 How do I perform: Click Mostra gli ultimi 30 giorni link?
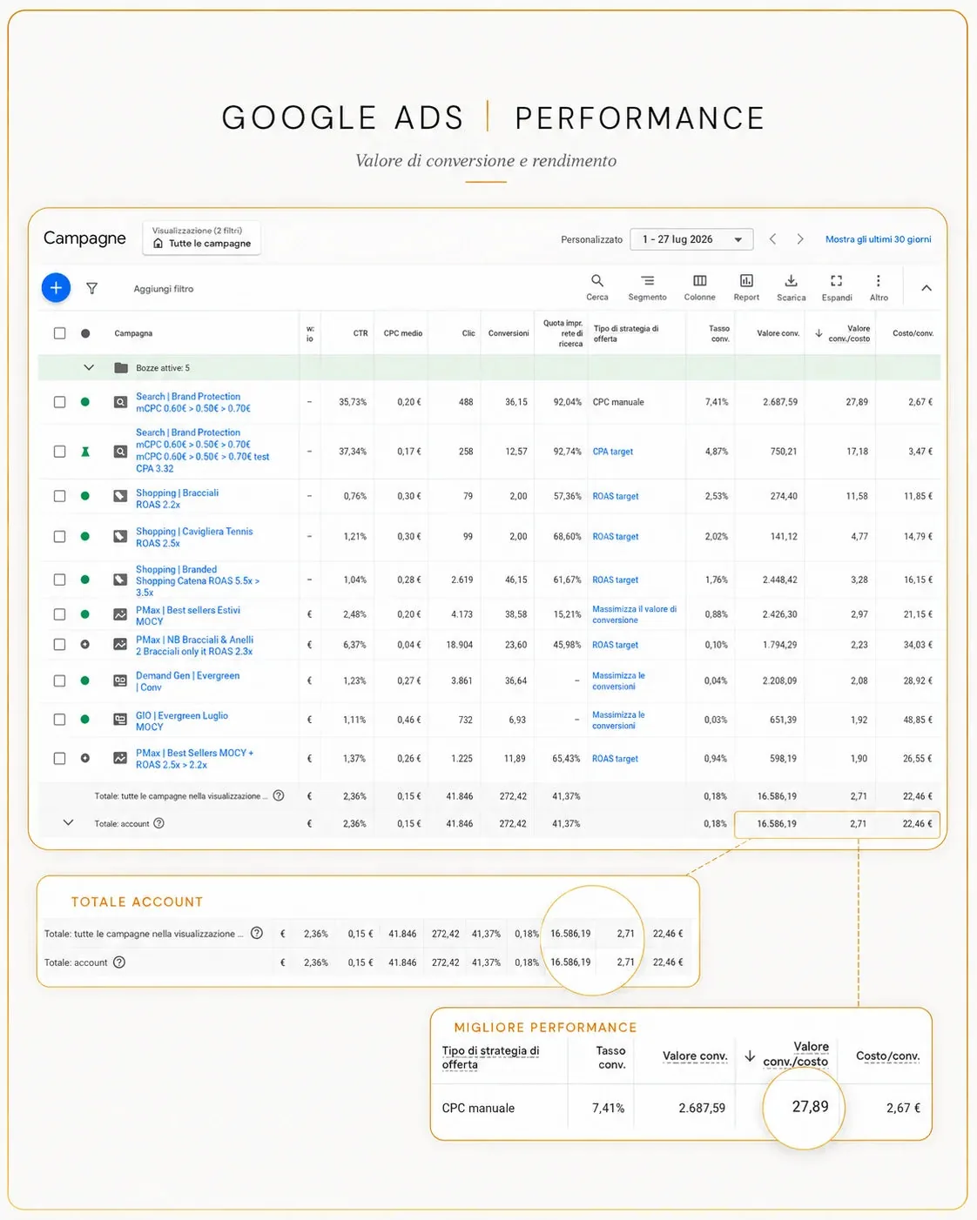[878, 239]
